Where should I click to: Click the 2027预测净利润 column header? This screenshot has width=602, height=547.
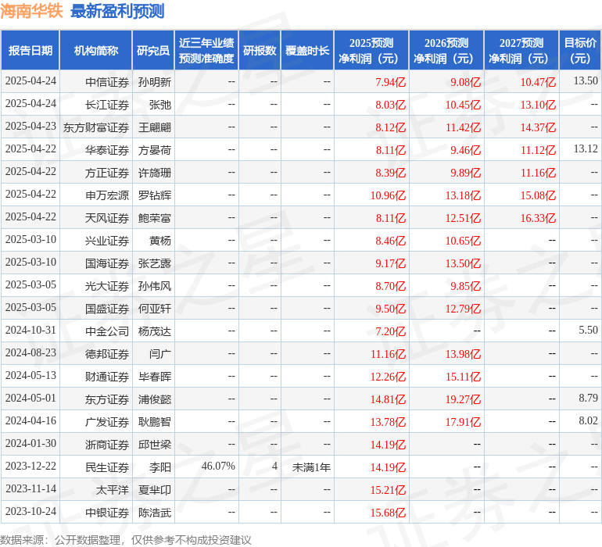click(x=521, y=50)
